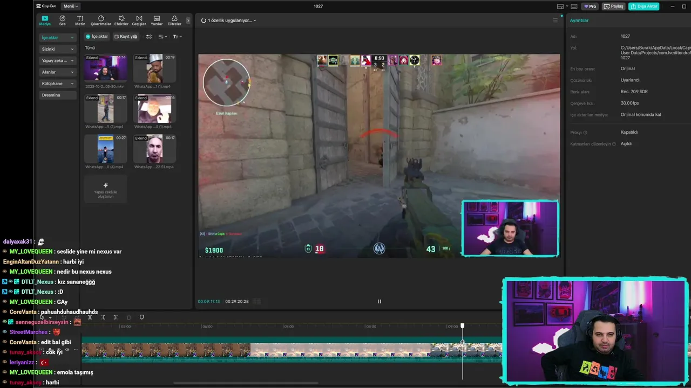Viewport: 691px width, 388px height.
Task: Select the WhatsApp ..0 (4).mp4 thumbnail
Action: click(x=105, y=149)
